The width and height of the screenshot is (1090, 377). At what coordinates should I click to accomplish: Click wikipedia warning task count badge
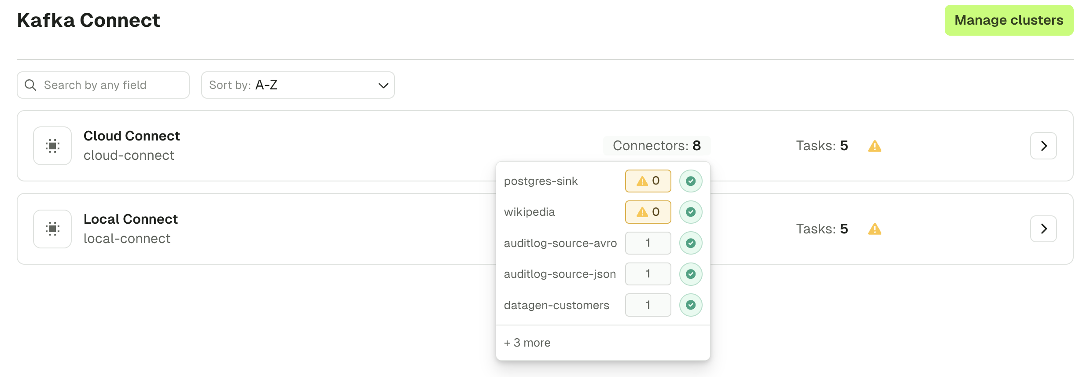coord(648,212)
